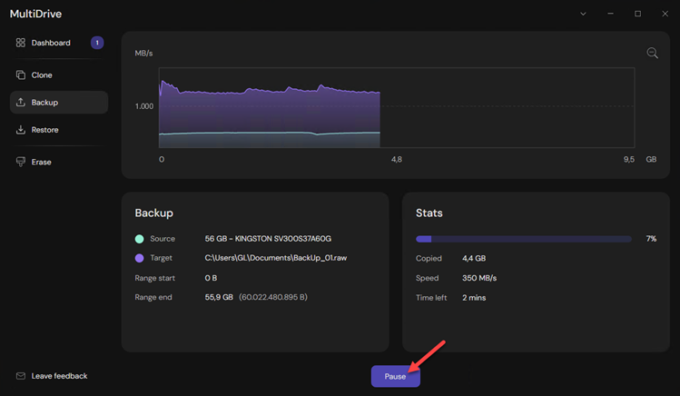The height and width of the screenshot is (396, 680).
Task: Click the purple Target legend dot
Action: click(x=139, y=258)
